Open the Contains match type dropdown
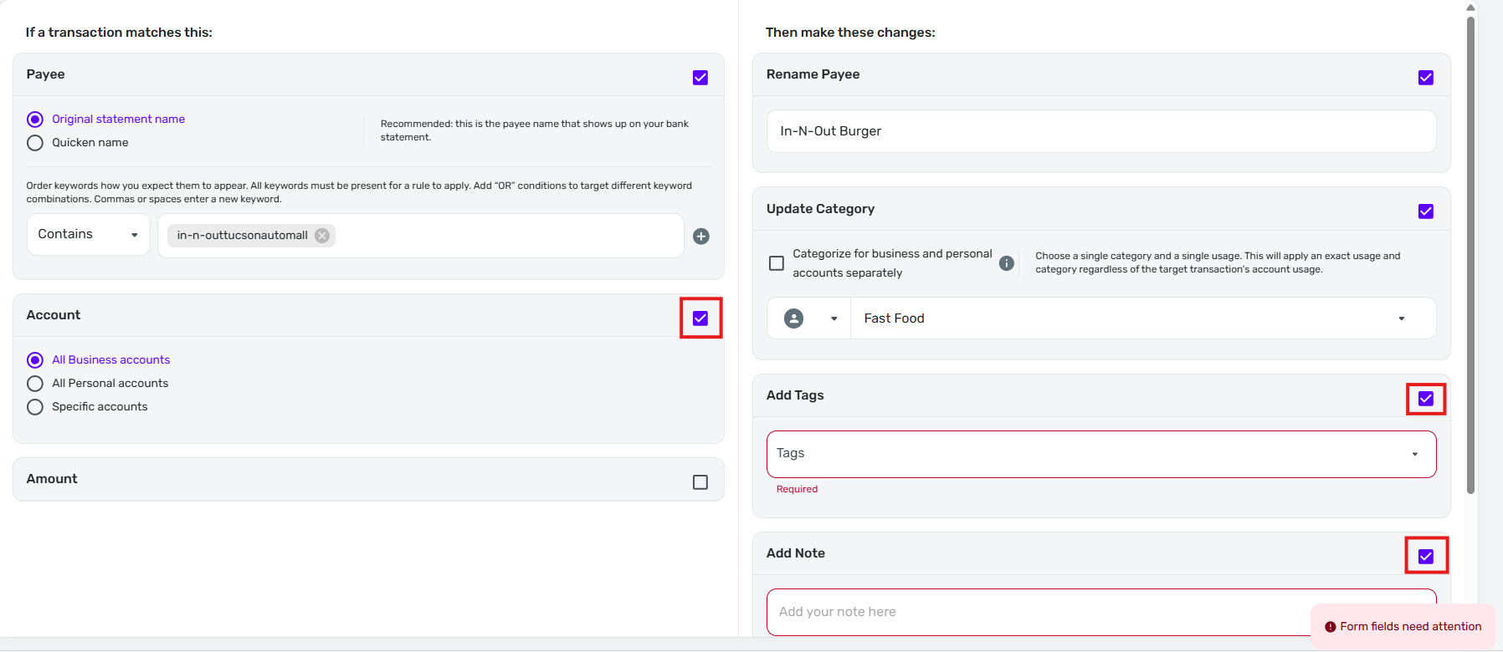This screenshot has width=1503, height=652. point(88,235)
